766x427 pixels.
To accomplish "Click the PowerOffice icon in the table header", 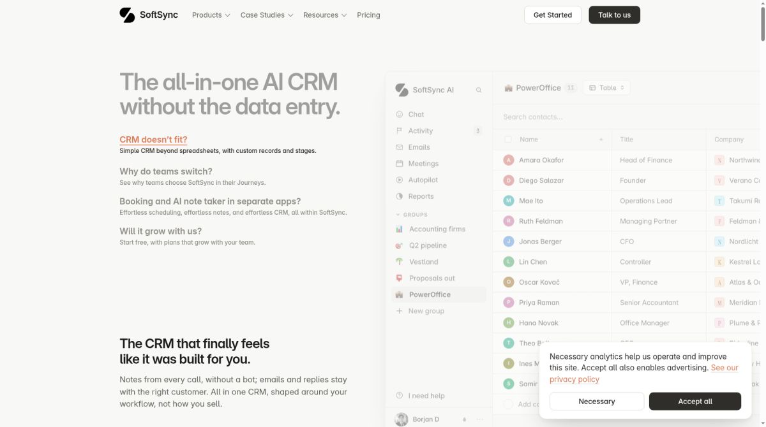I will tap(509, 88).
